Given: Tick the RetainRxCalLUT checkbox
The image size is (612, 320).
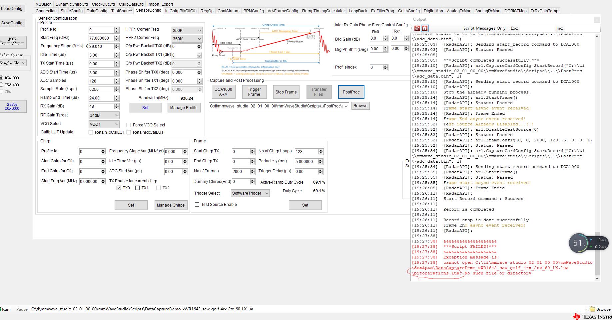Looking at the screenshot, I should [x=129, y=132].
